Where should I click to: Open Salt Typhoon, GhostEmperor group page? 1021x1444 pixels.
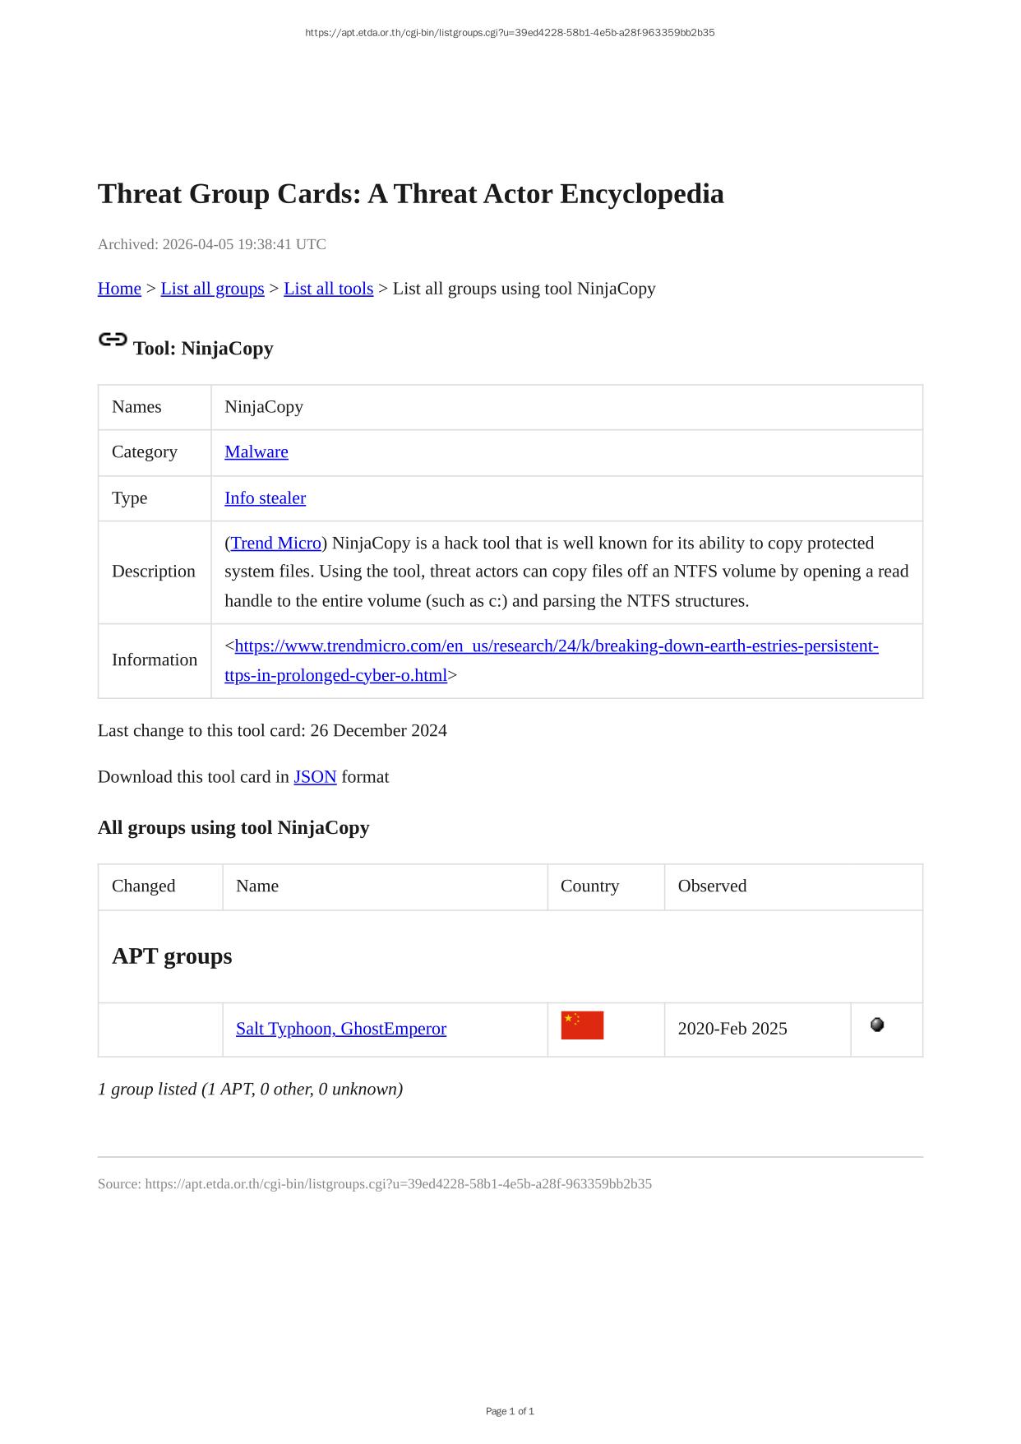(340, 1029)
